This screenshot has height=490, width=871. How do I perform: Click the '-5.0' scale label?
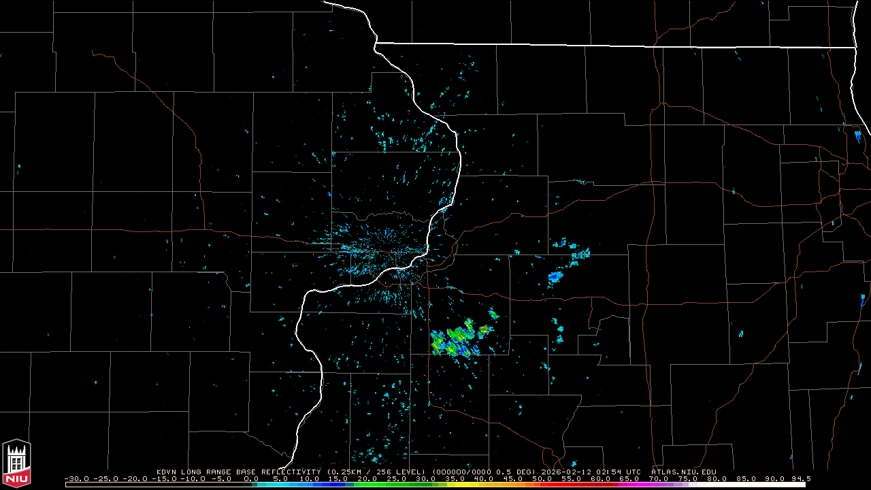click(220, 478)
